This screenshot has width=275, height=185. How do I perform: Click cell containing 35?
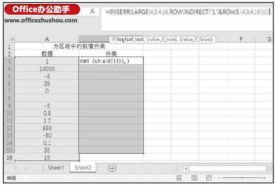click(47, 150)
